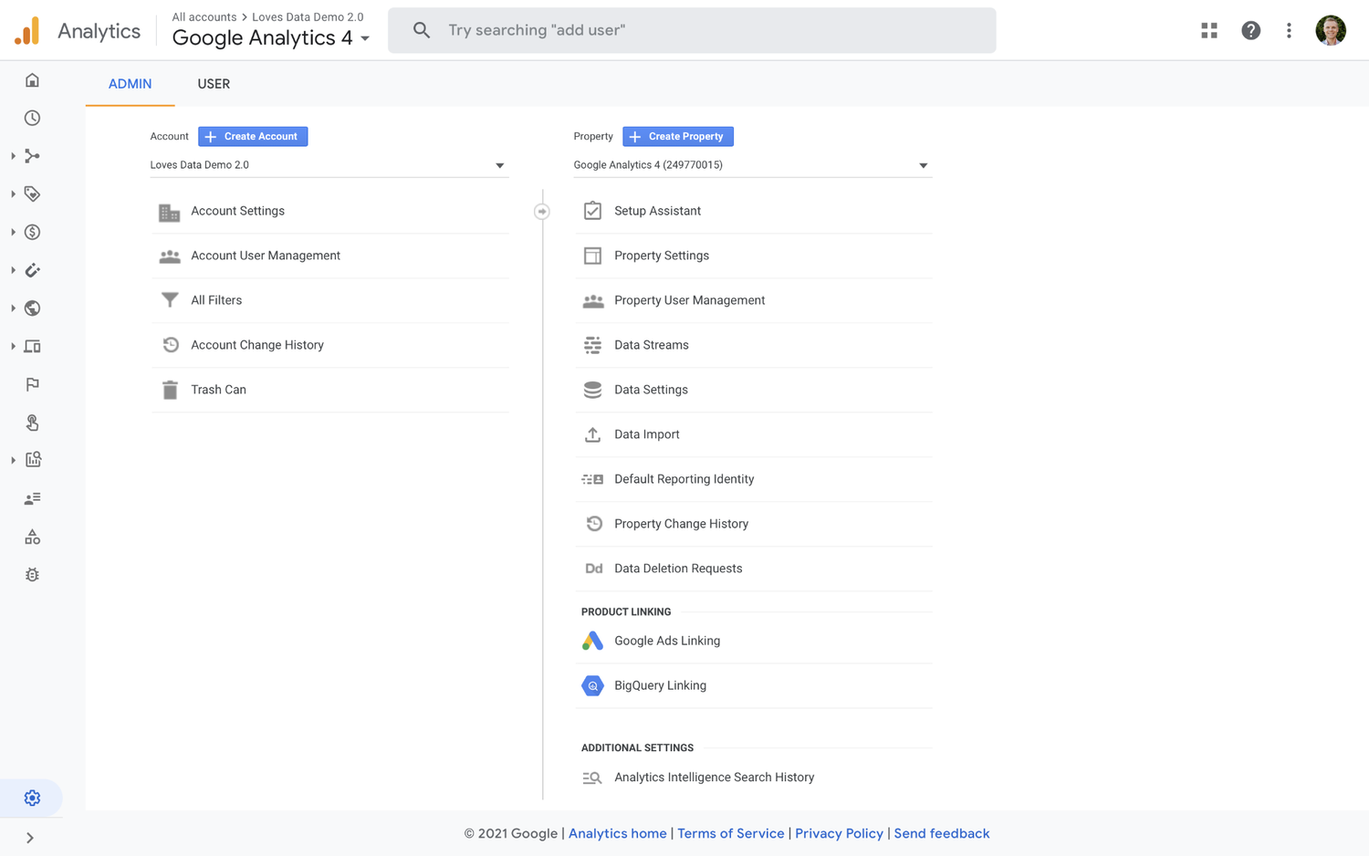
Task: Switch to the USER tab
Action: [x=214, y=84]
